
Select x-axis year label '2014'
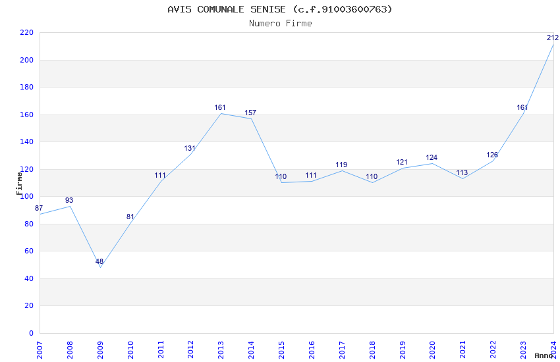click(252, 350)
